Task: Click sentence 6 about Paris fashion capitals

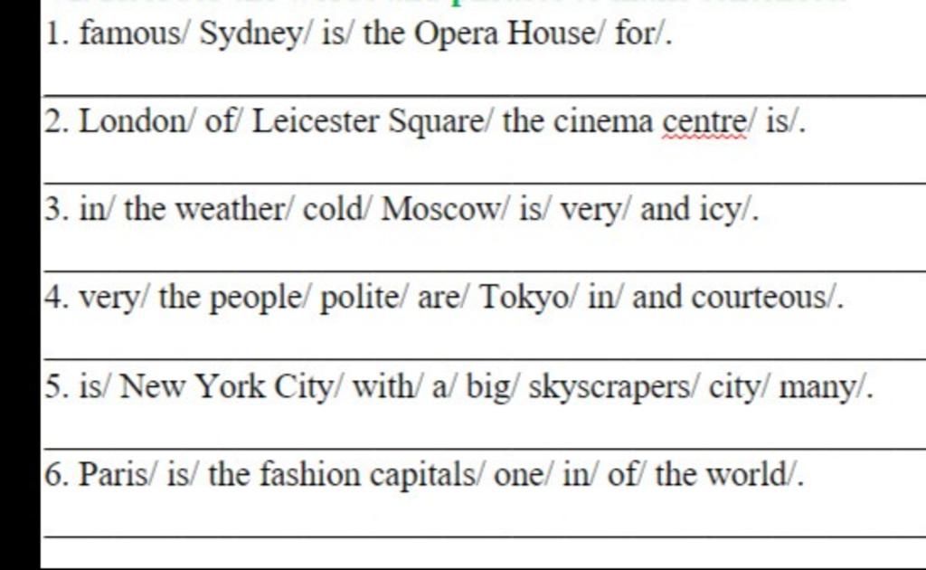Action: 424,474
